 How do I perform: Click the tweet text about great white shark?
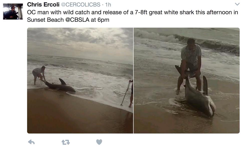coord(133,16)
